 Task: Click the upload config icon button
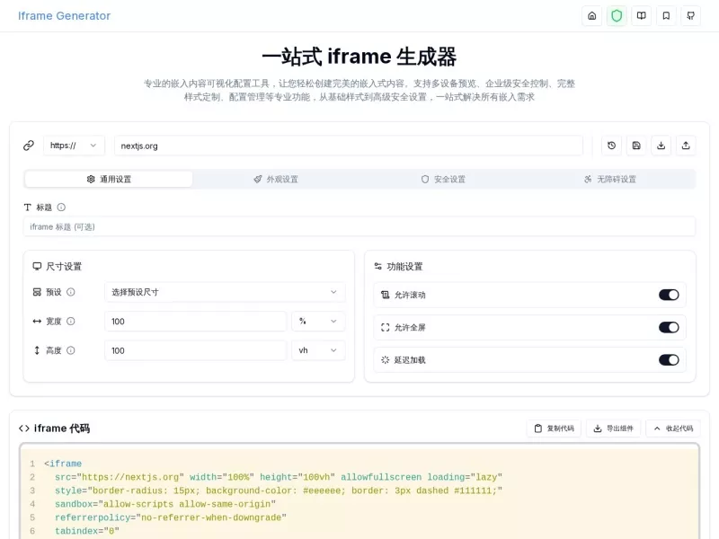coord(686,146)
